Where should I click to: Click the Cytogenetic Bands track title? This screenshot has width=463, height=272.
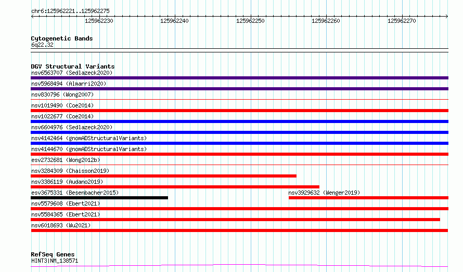coord(62,38)
